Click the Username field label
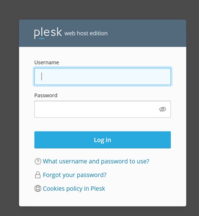Image resolution: width=199 pixels, height=216 pixels. [47, 62]
